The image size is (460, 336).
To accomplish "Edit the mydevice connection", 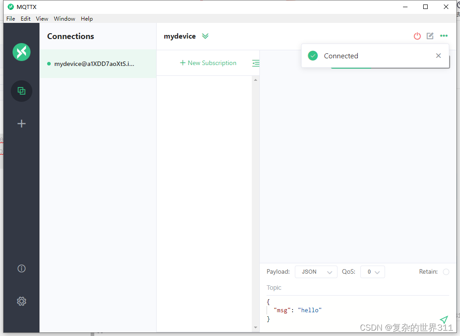I will [430, 36].
